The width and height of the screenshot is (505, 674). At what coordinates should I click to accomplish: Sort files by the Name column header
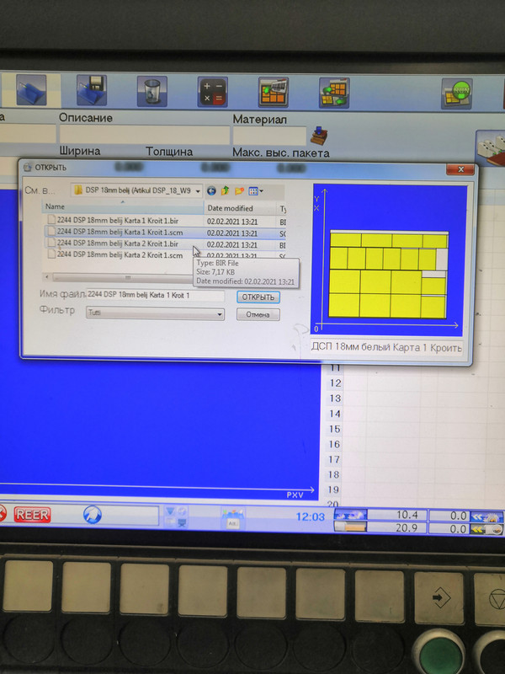[123, 206]
